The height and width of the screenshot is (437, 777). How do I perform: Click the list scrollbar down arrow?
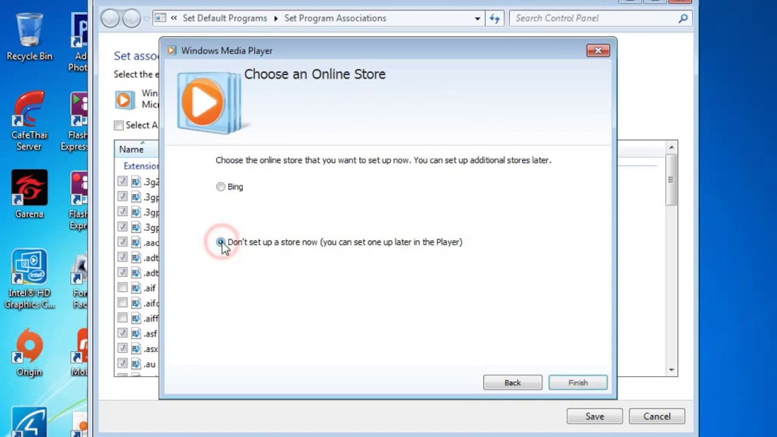point(671,370)
